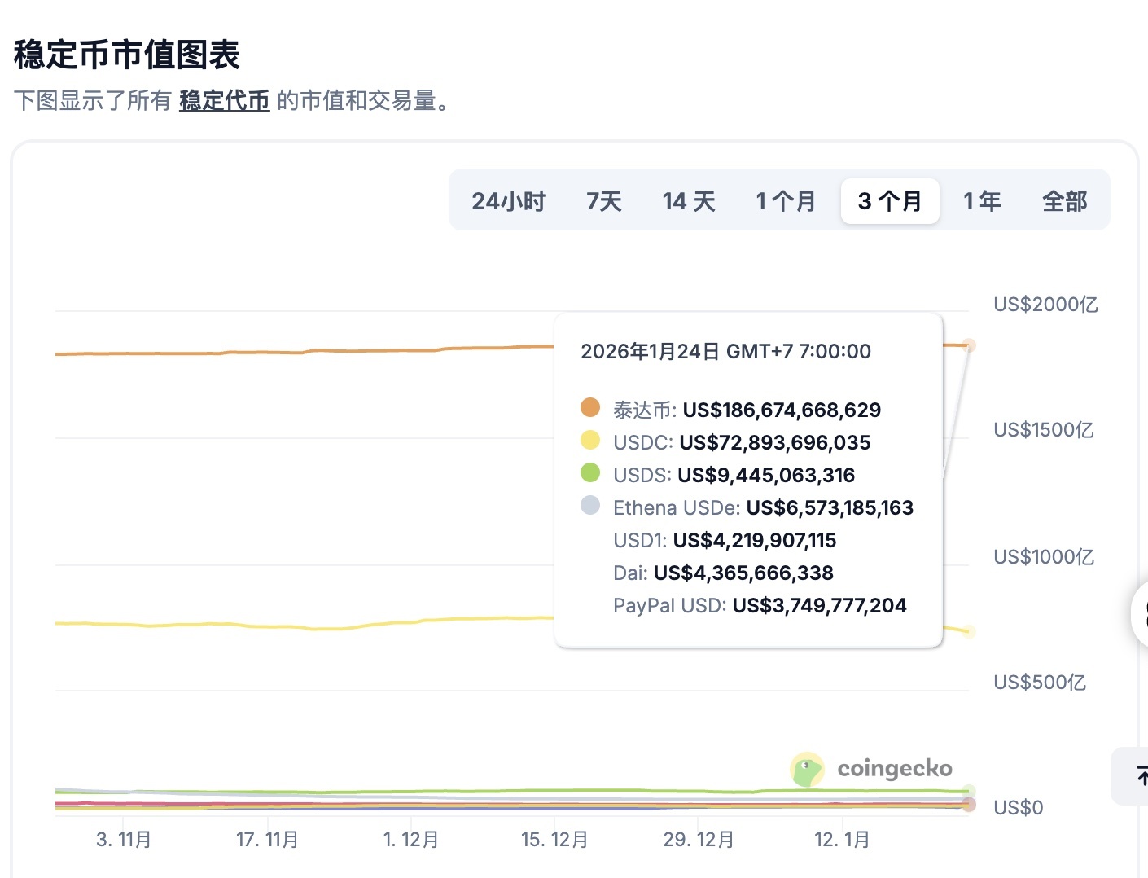Viewport: 1148px width, 878px height.
Task: Show 全部 history on chart
Action: point(1065,201)
